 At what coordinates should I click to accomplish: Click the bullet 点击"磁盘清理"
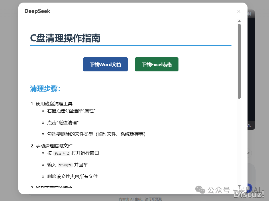tap(63, 122)
